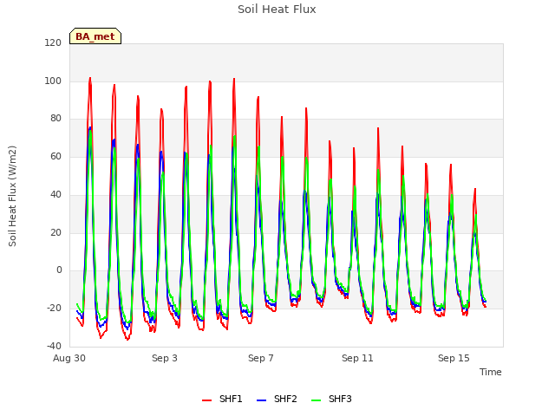Click the Time x-axis title

[491, 372]
